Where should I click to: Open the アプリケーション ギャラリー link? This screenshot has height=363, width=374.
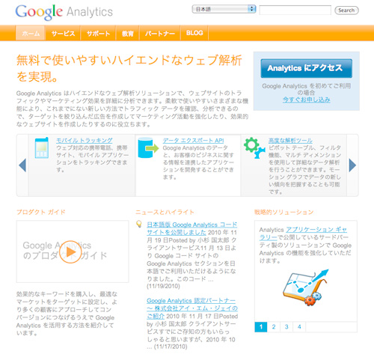304,234
